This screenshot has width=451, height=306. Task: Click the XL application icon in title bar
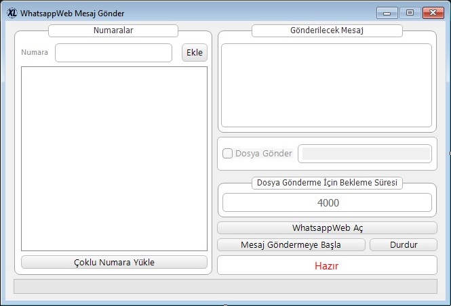click(12, 13)
